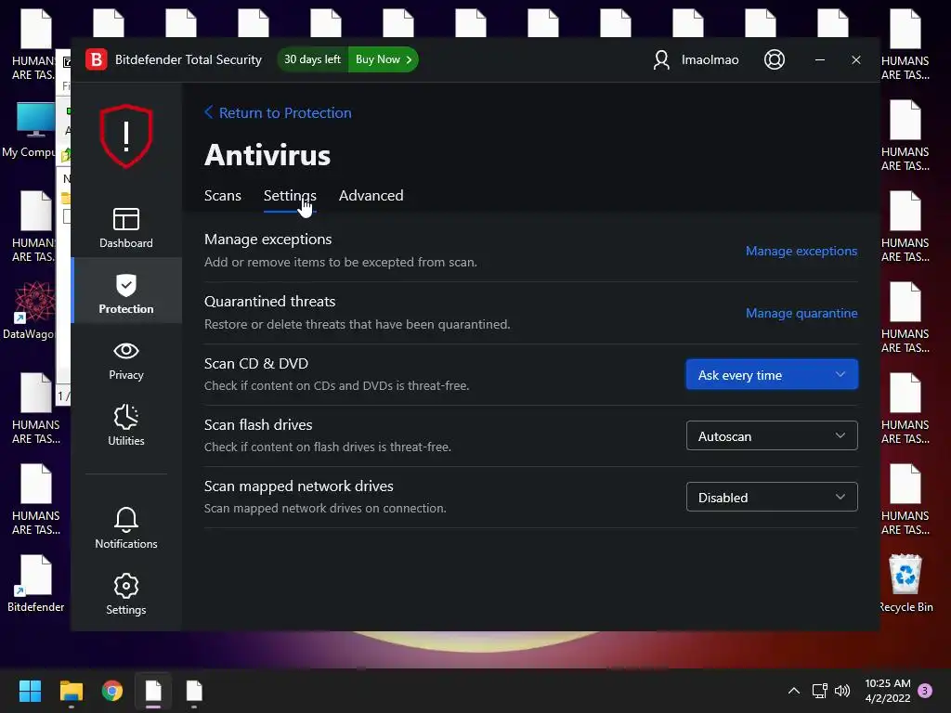The image size is (951, 713).
Task: Open the Dashboard section in sidebar
Action: (126, 227)
